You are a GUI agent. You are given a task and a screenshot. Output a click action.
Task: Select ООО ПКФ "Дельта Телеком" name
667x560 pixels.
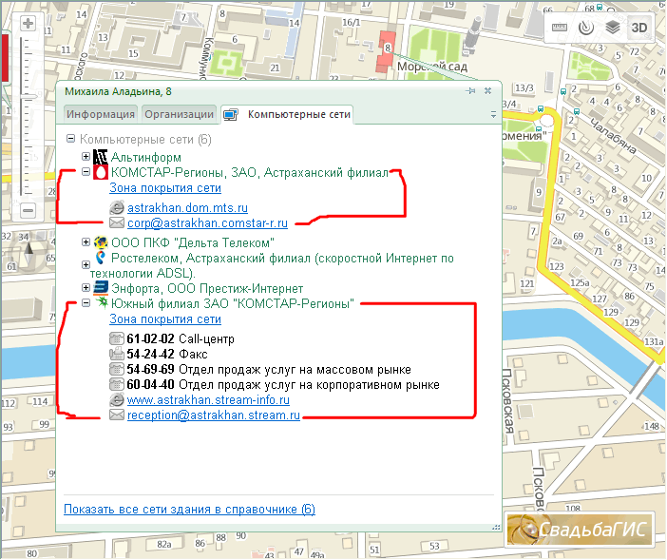tap(193, 242)
